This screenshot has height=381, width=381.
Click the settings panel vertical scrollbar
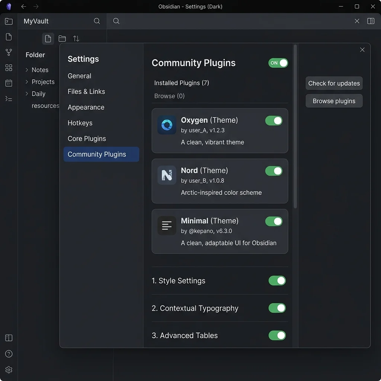coord(295,127)
